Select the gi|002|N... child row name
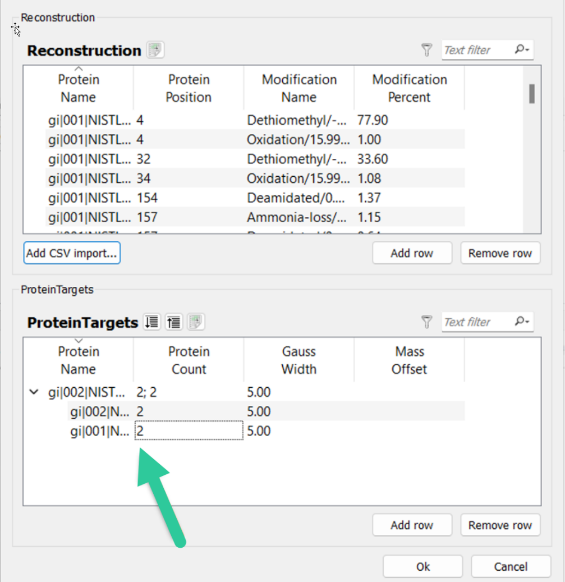Screen dimensions: 565x582 [100, 411]
